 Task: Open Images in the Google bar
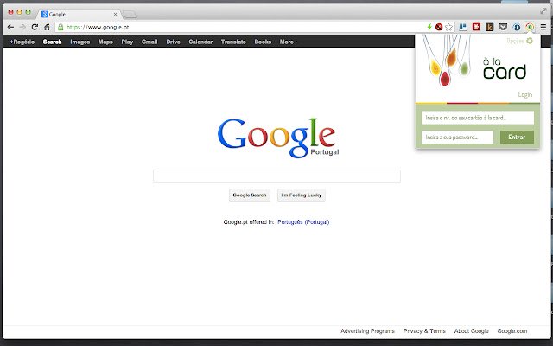[80, 42]
